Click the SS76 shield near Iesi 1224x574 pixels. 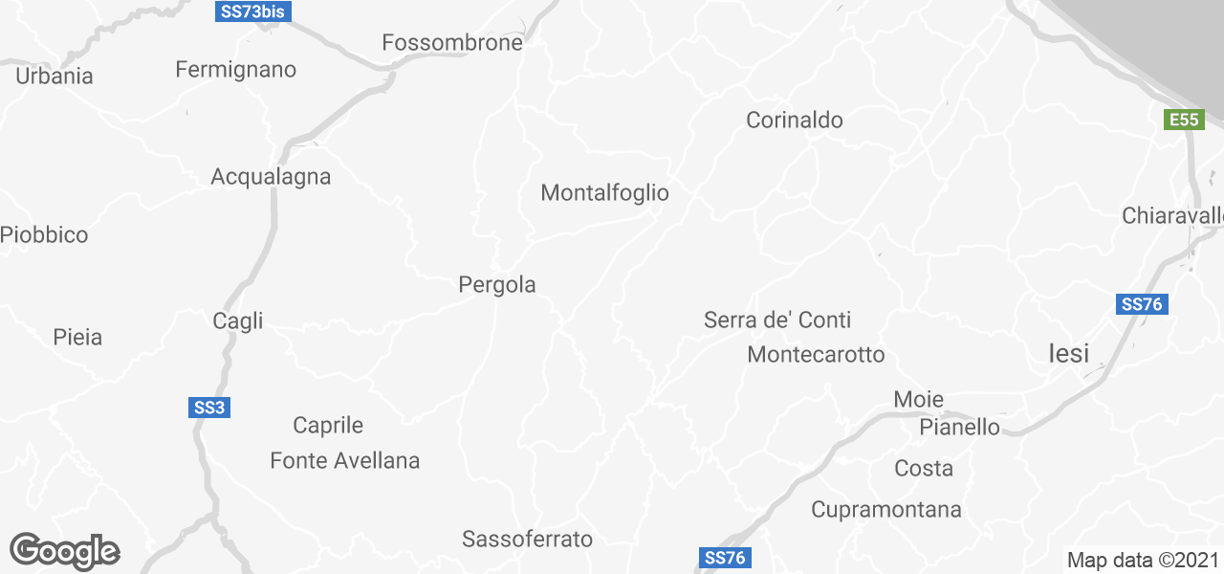coord(1142,304)
